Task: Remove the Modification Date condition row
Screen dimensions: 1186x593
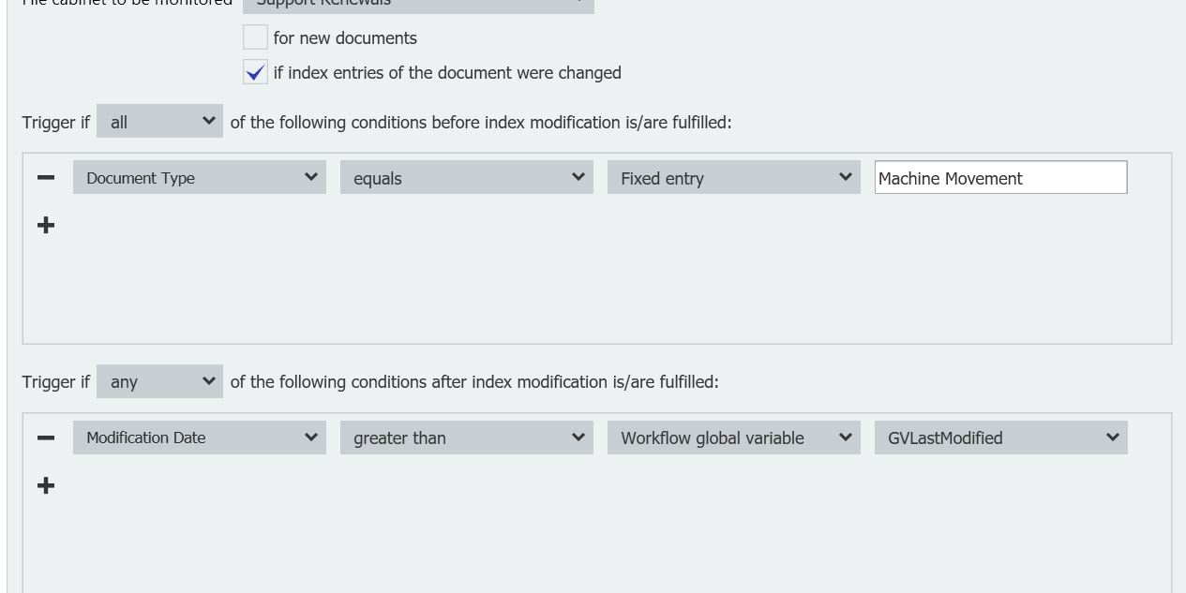Action: pos(45,437)
